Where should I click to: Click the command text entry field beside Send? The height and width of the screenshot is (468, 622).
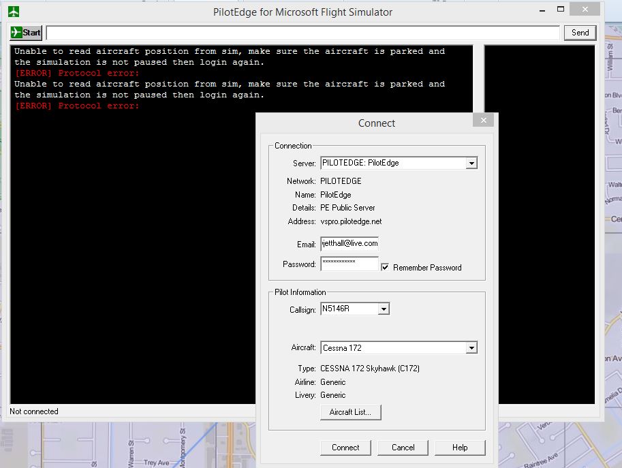(302, 33)
